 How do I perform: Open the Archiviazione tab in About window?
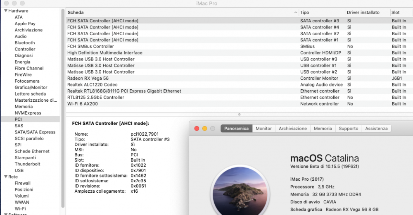coord(293,129)
